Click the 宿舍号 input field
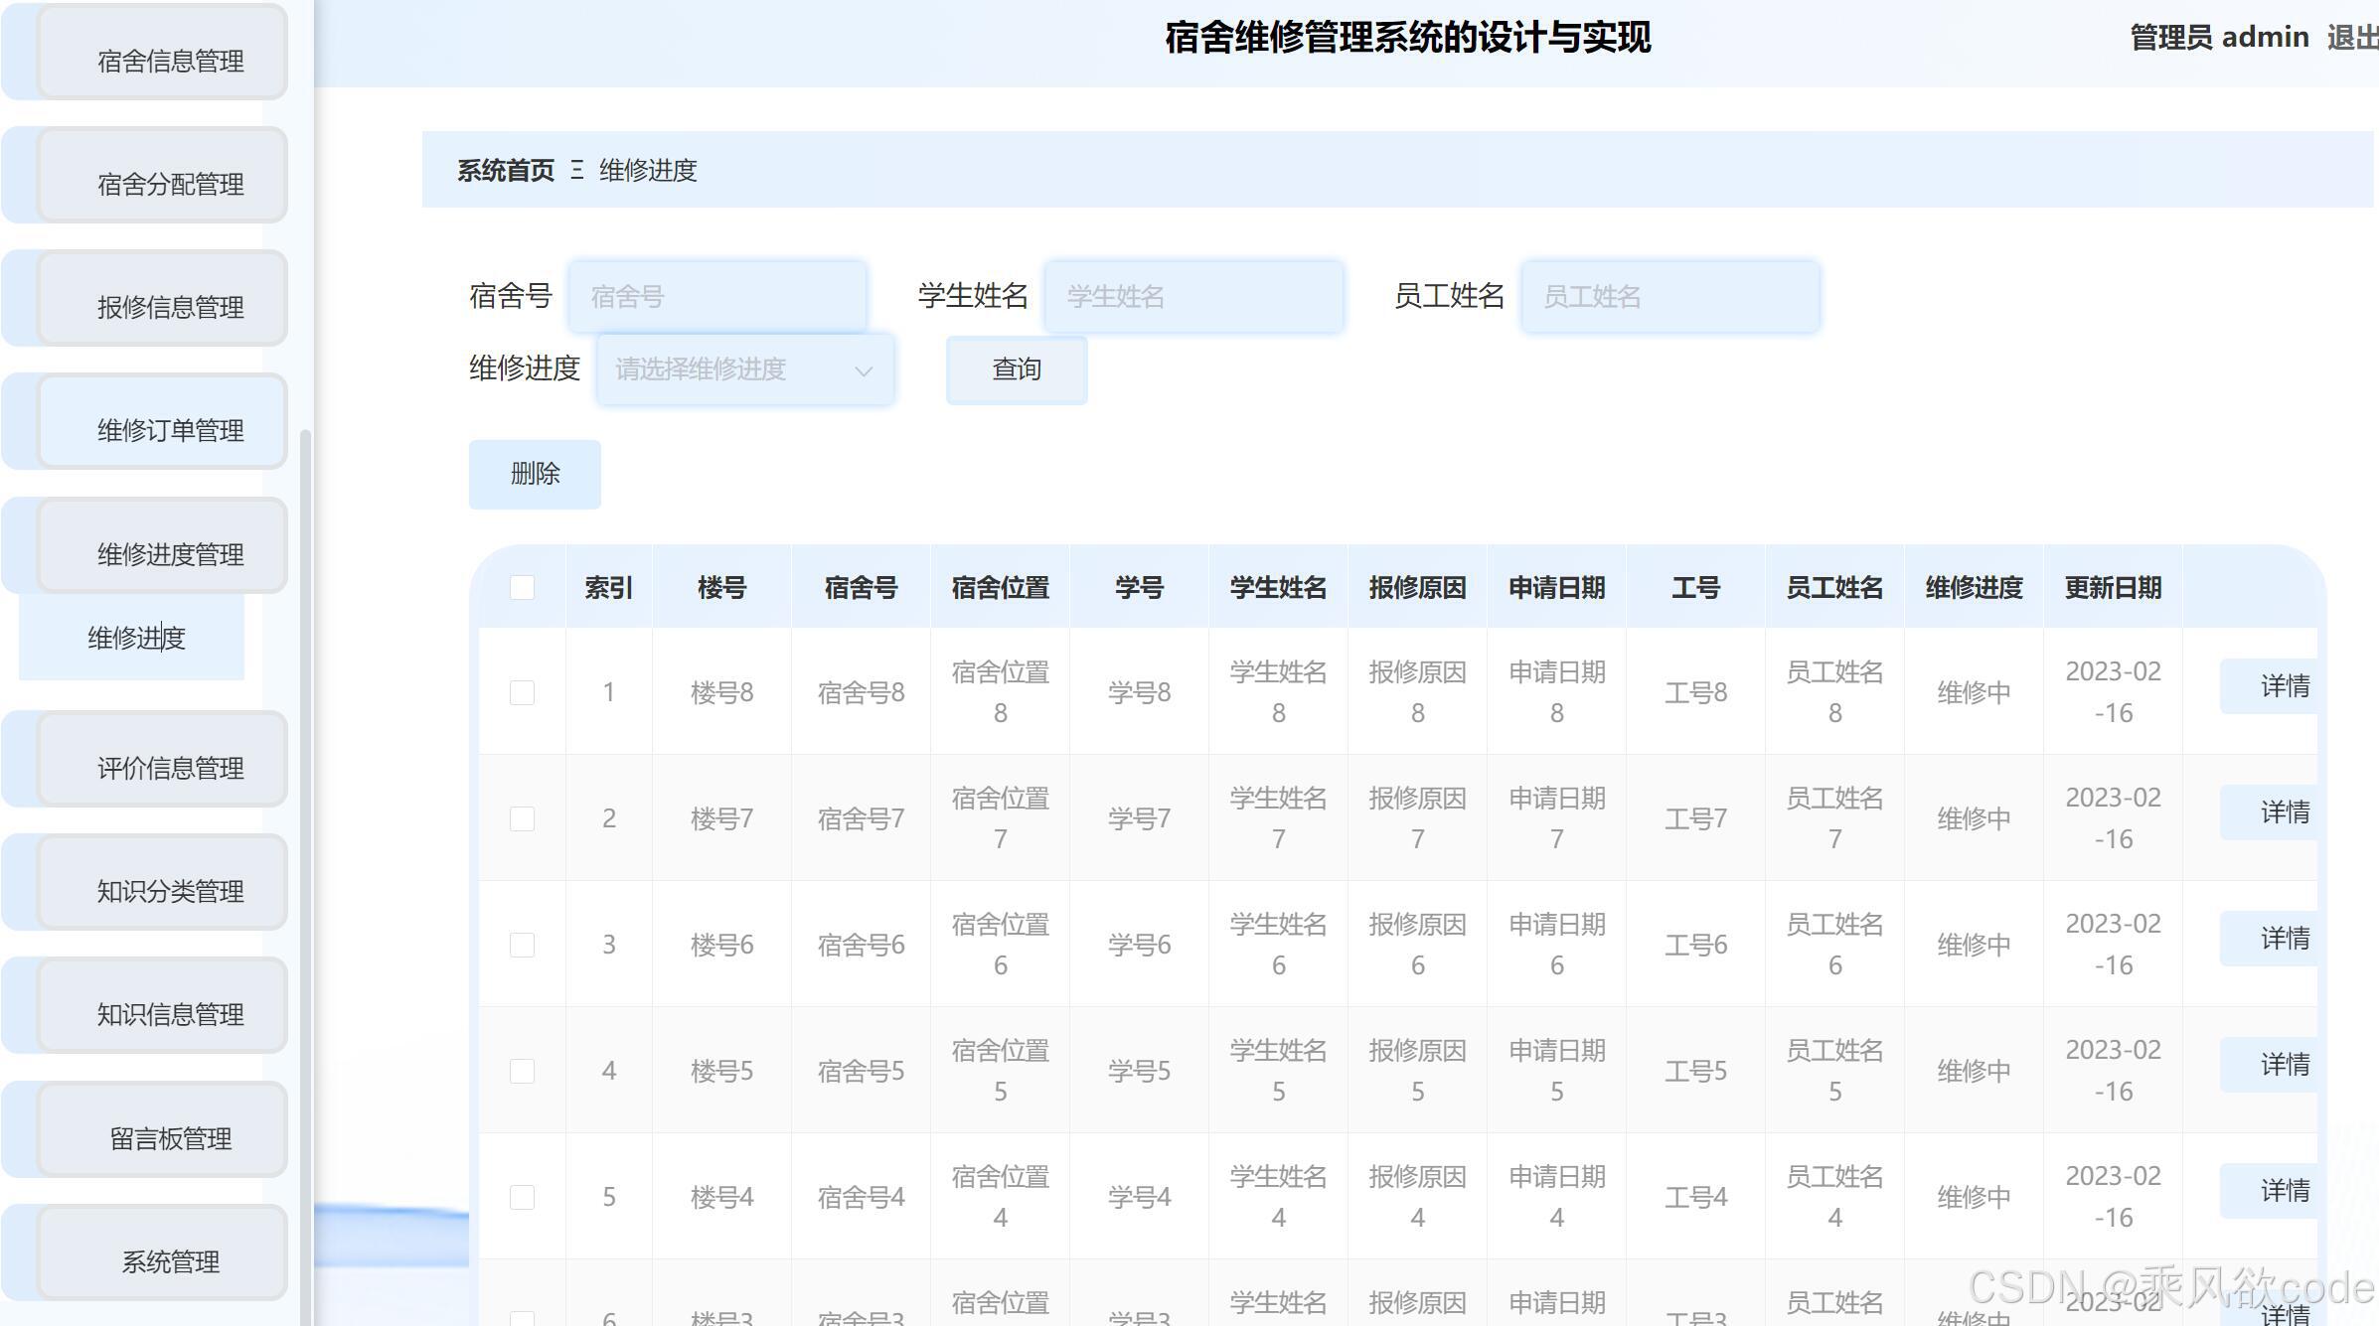Screen dimensions: 2379x1326 coord(715,295)
